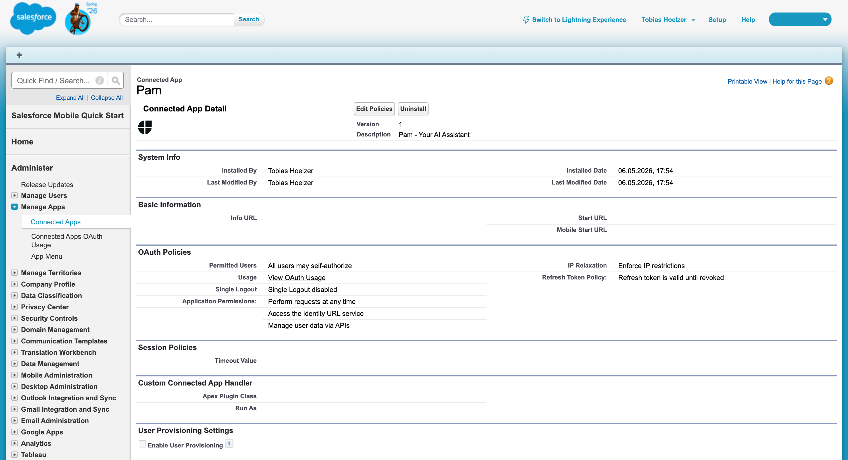
Task: Expand the Data Classification node
Action: (14, 295)
